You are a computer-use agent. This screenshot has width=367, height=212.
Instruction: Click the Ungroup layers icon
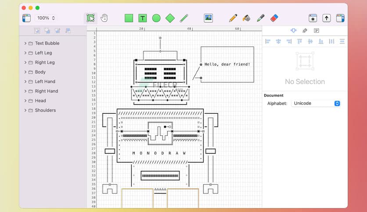47,31
